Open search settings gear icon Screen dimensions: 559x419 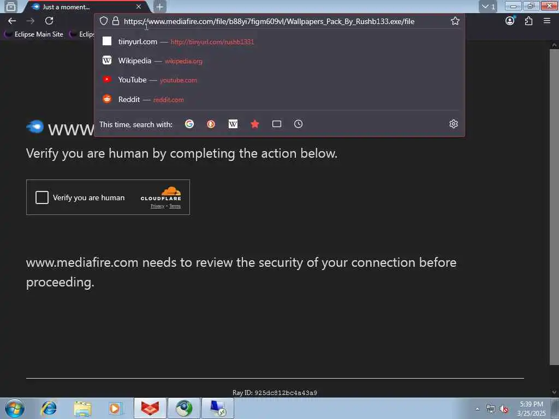[454, 124]
